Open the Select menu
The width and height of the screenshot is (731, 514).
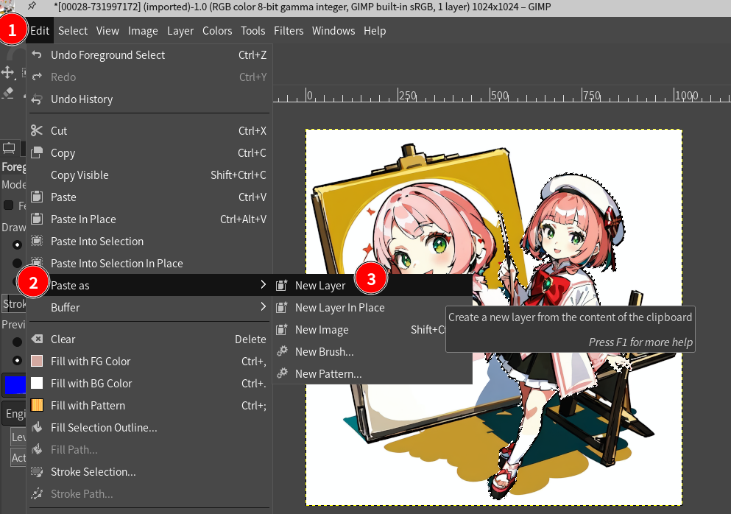pyautogui.click(x=73, y=31)
